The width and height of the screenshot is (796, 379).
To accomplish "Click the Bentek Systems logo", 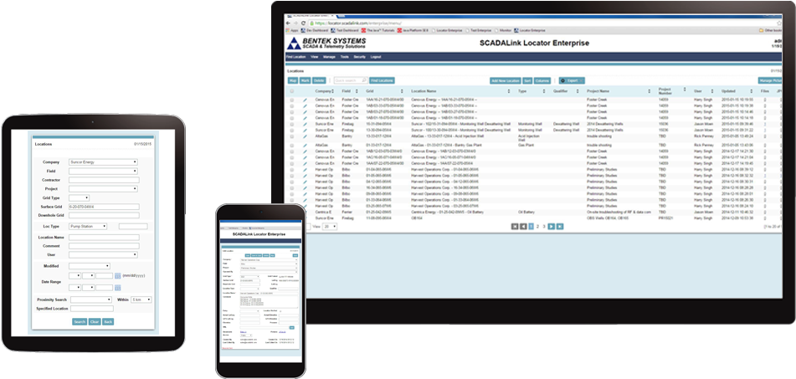I will (326, 44).
